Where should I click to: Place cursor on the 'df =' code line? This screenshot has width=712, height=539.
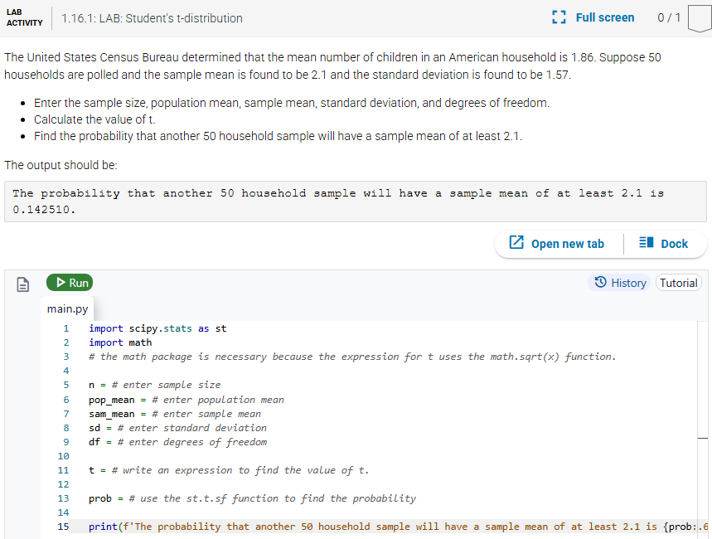pos(177,442)
